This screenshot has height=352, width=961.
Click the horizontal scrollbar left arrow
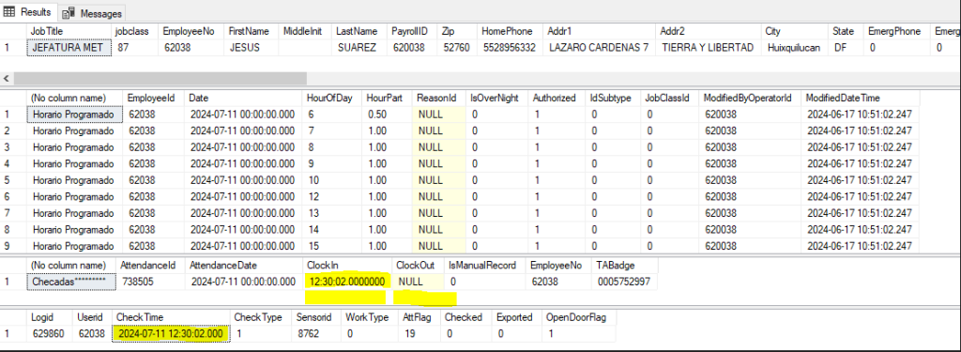[x=7, y=79]
